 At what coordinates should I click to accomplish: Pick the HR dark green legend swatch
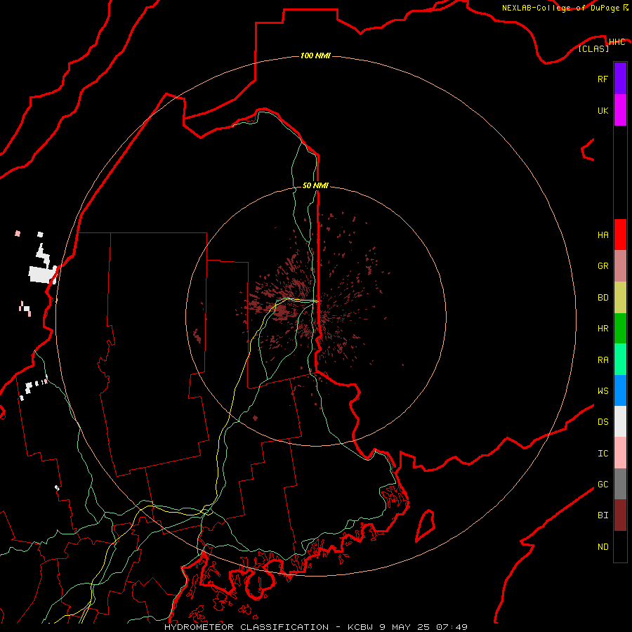(x=620, y=329)
